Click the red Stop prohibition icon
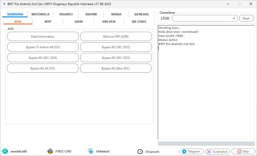257x156 pixels. [240, 151]
